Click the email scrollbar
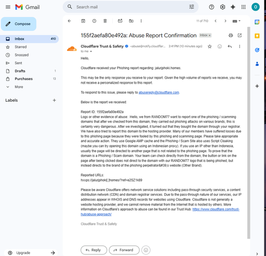This screenshot has height=256, width=266. point(248,133)
